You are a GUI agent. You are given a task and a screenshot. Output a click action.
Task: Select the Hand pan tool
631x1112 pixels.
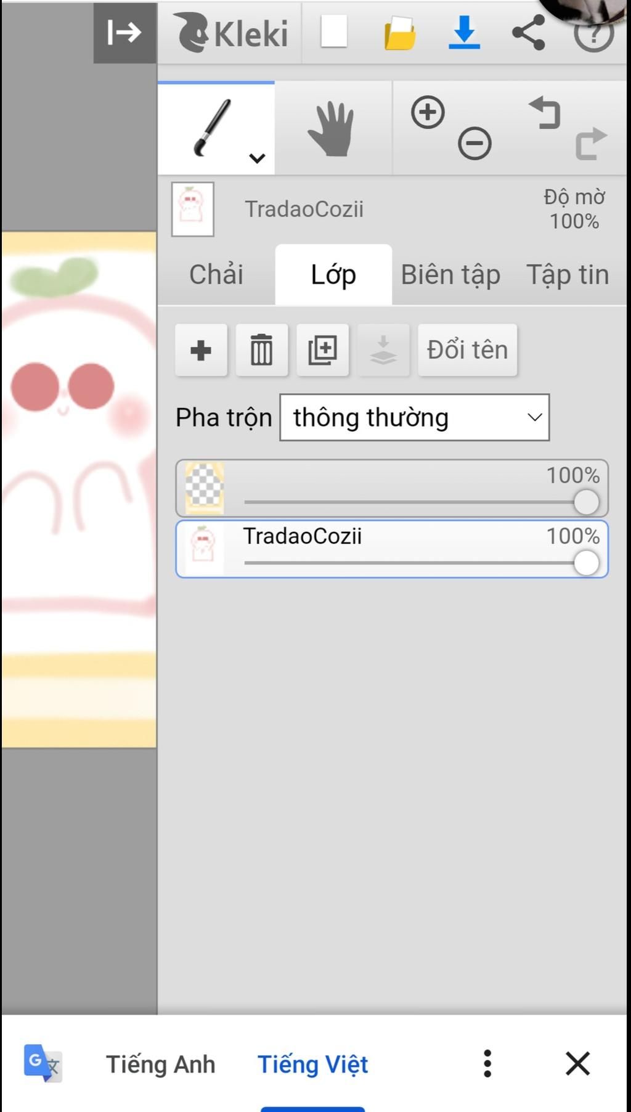(x=332, y=129)
